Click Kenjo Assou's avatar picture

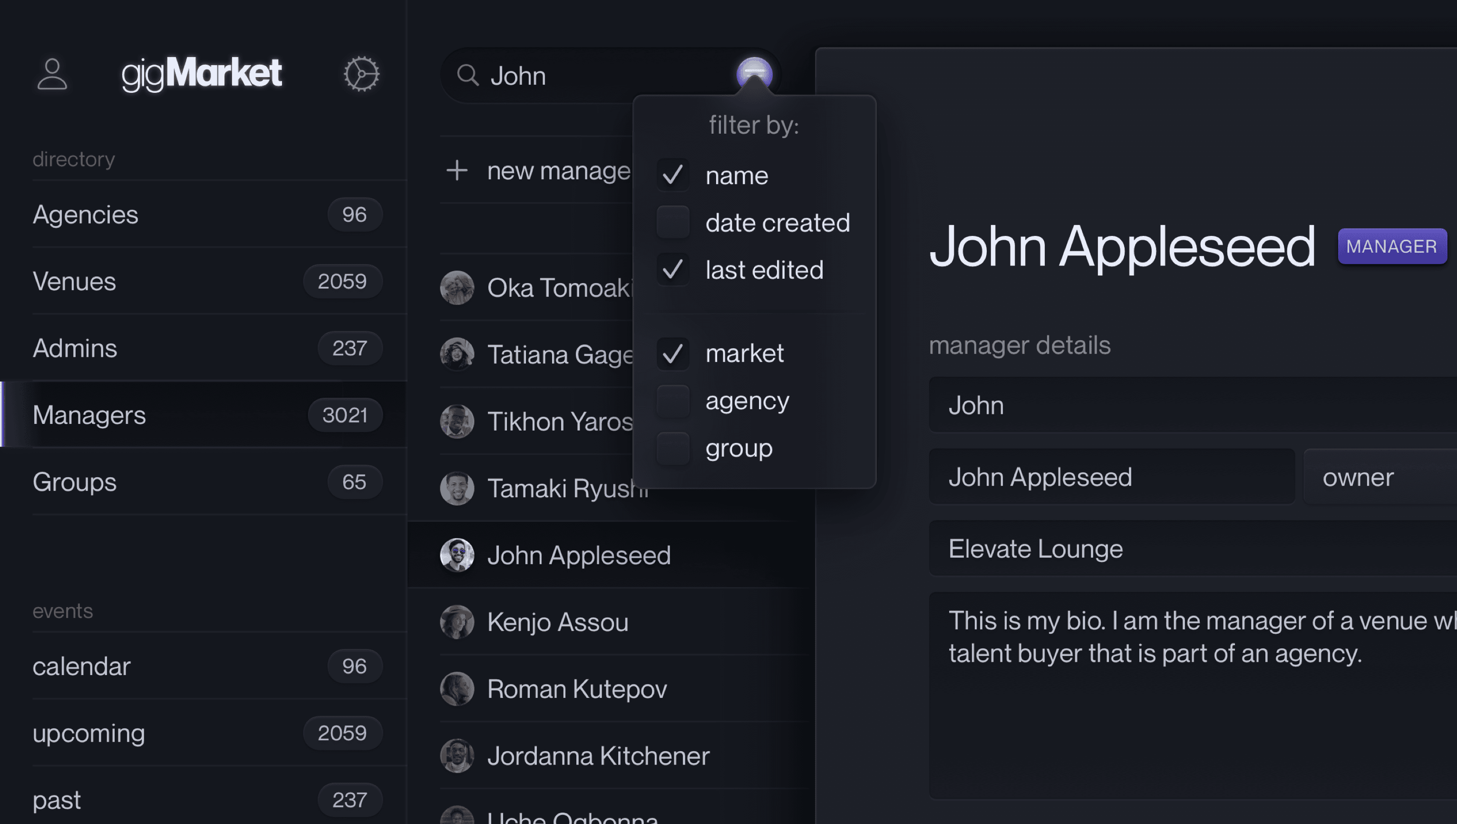457,622
